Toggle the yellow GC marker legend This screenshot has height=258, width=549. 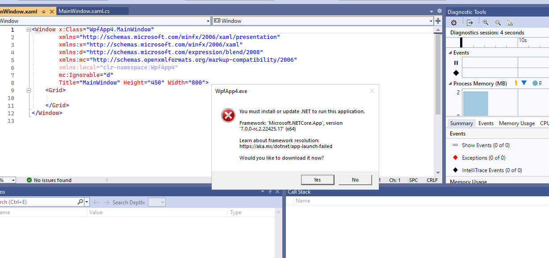pos(516,83)
